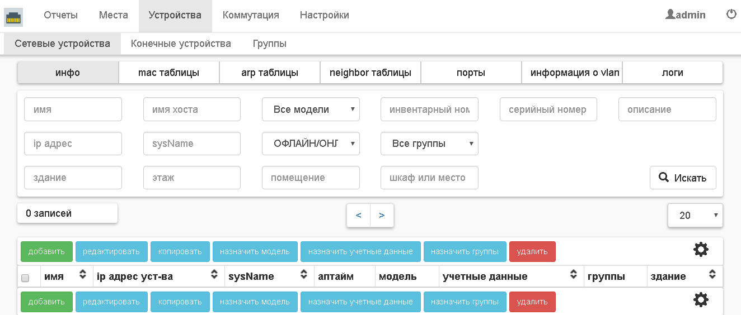Focus the ip адрес input field
This screenshot has width=741, height=315.
pyautogui.click(x=73, y=144)
